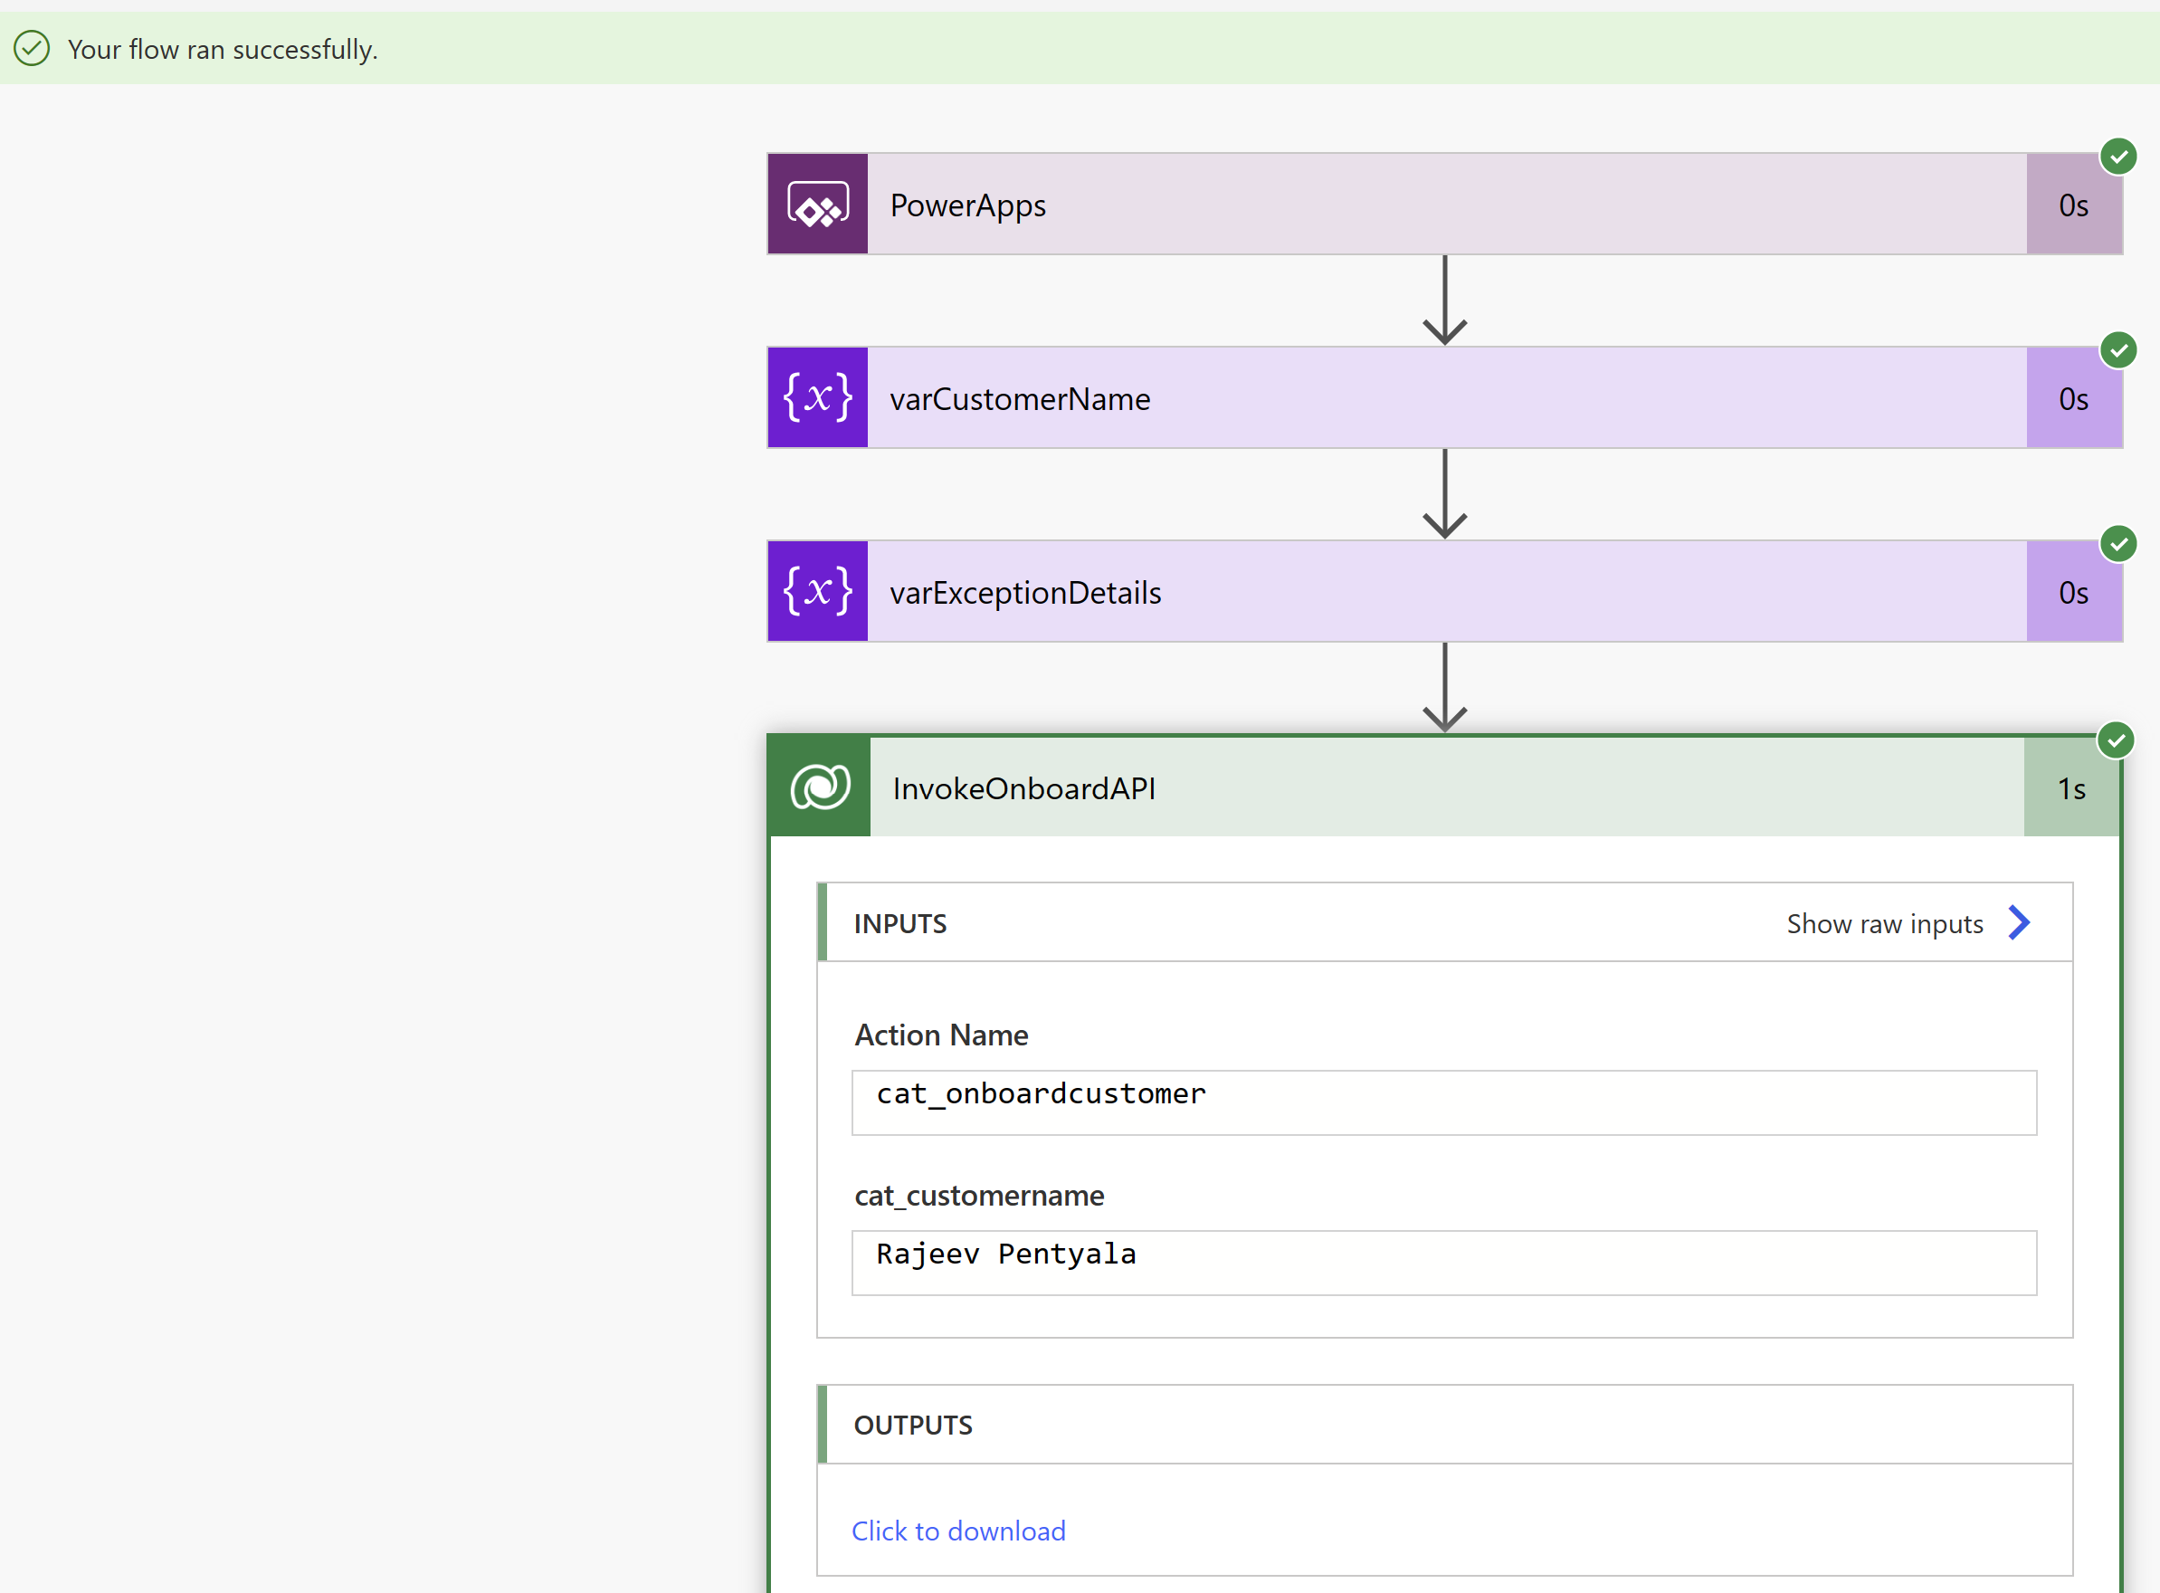Click the varCustomerName variable icon
The width and height of the screenshot is (2160, 1593).
pos(817,398)
